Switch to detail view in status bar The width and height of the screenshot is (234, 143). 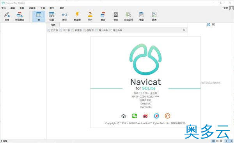[217, 141]
